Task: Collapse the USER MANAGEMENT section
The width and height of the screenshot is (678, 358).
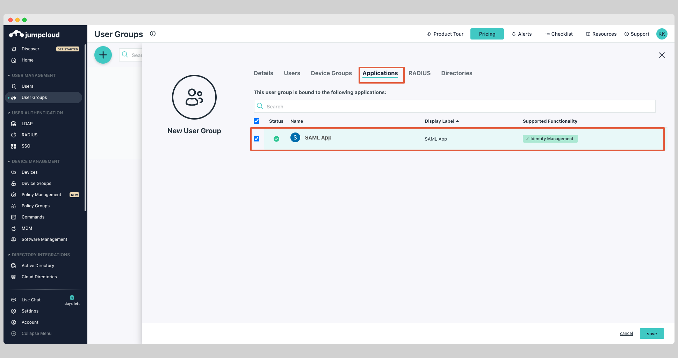Action: point(8,75)
